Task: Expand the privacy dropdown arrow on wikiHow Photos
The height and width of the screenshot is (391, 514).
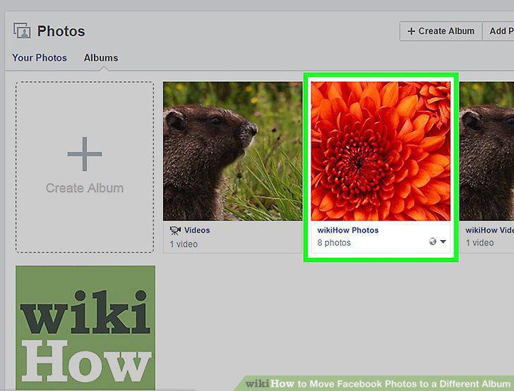Action: (443, 242)
